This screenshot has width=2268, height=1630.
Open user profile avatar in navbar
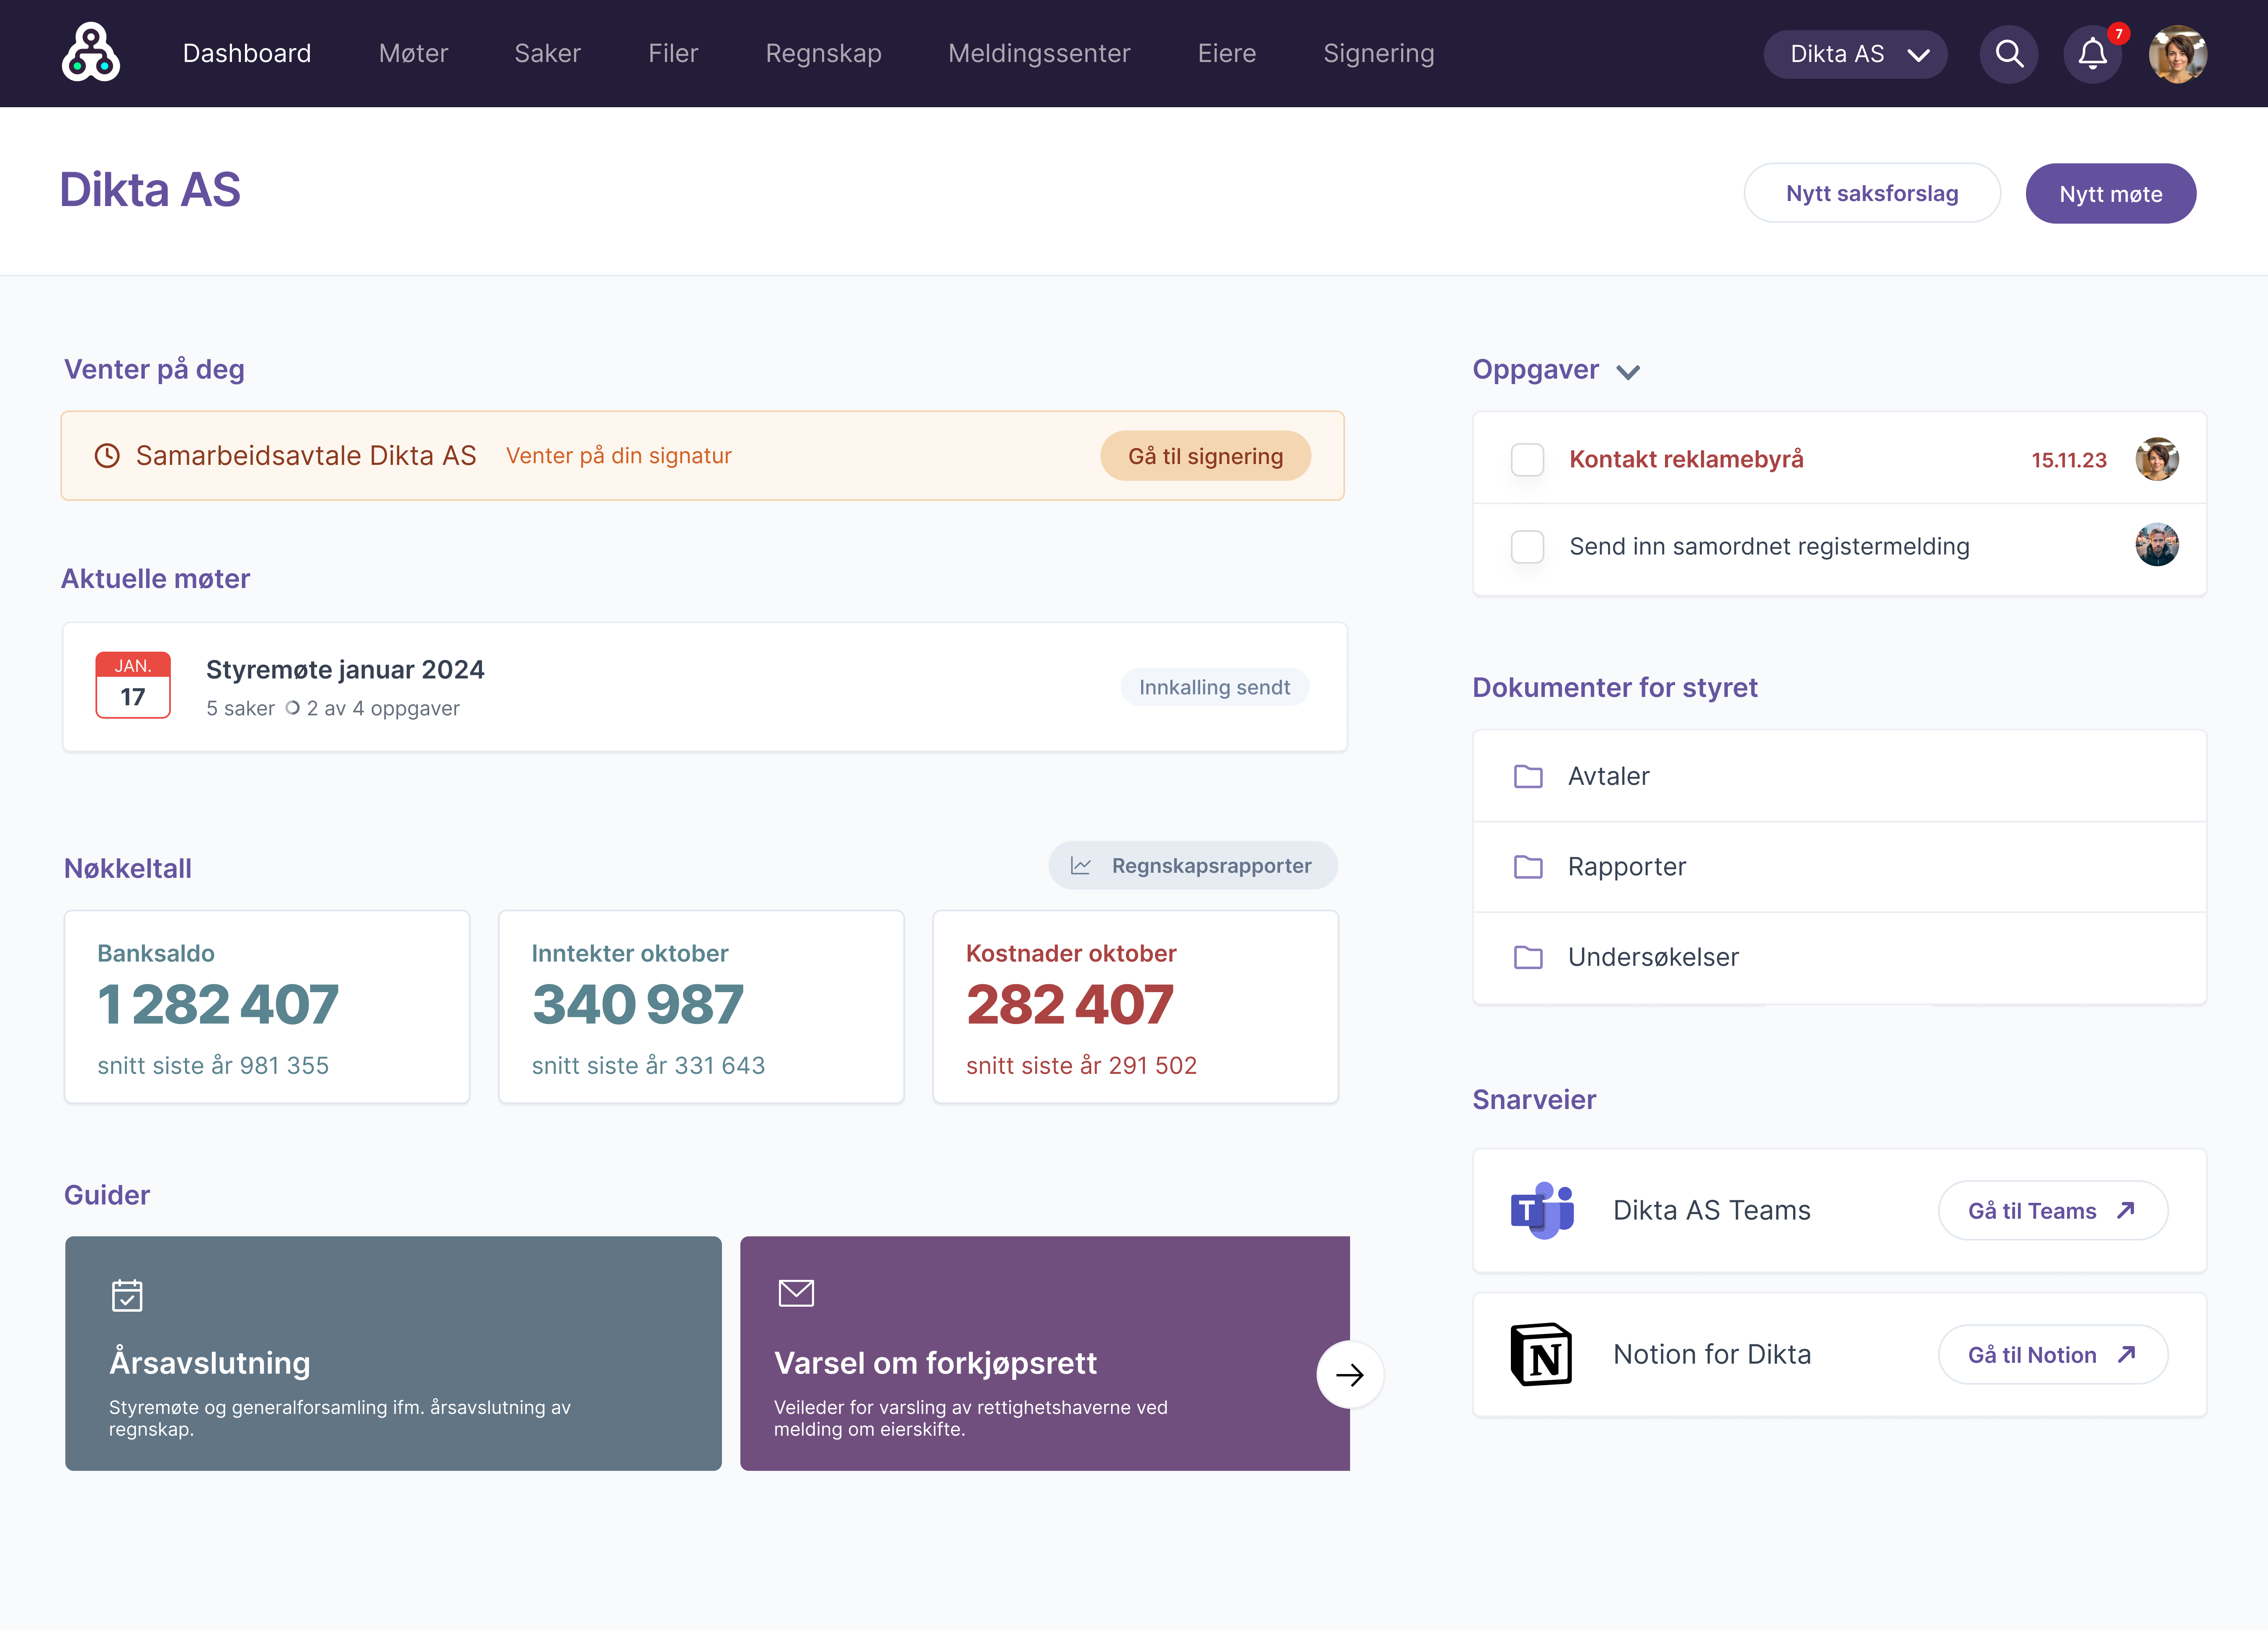tap(2177, 54)
